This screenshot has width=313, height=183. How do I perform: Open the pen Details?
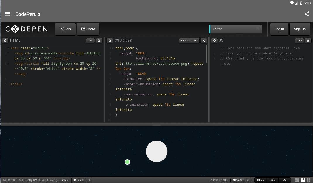tap(79, 180)
